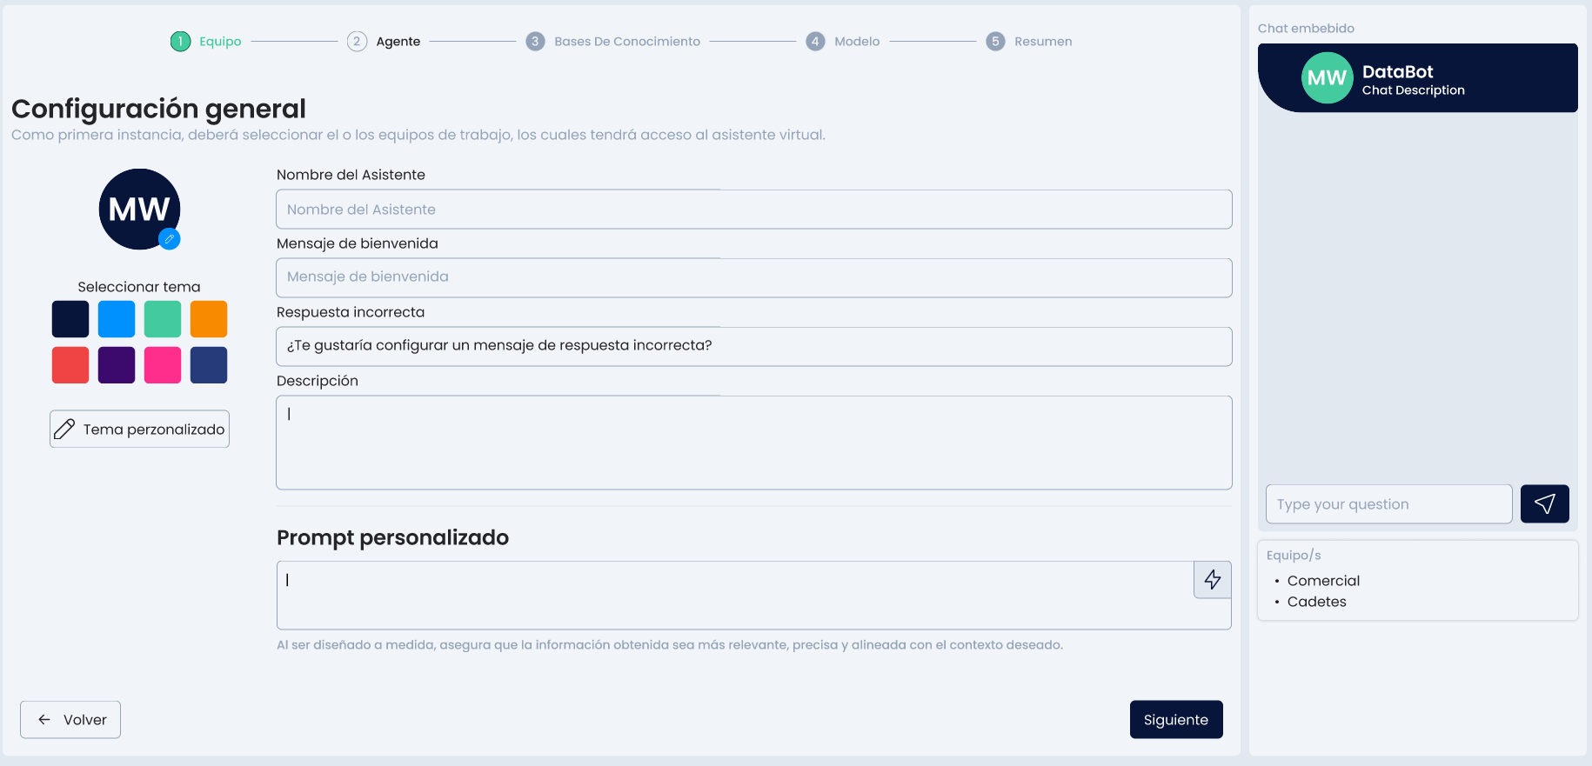This screenshot has width=1592, height=766.
Task: Focus the Nombre del Asistente field
Action: 753,210
